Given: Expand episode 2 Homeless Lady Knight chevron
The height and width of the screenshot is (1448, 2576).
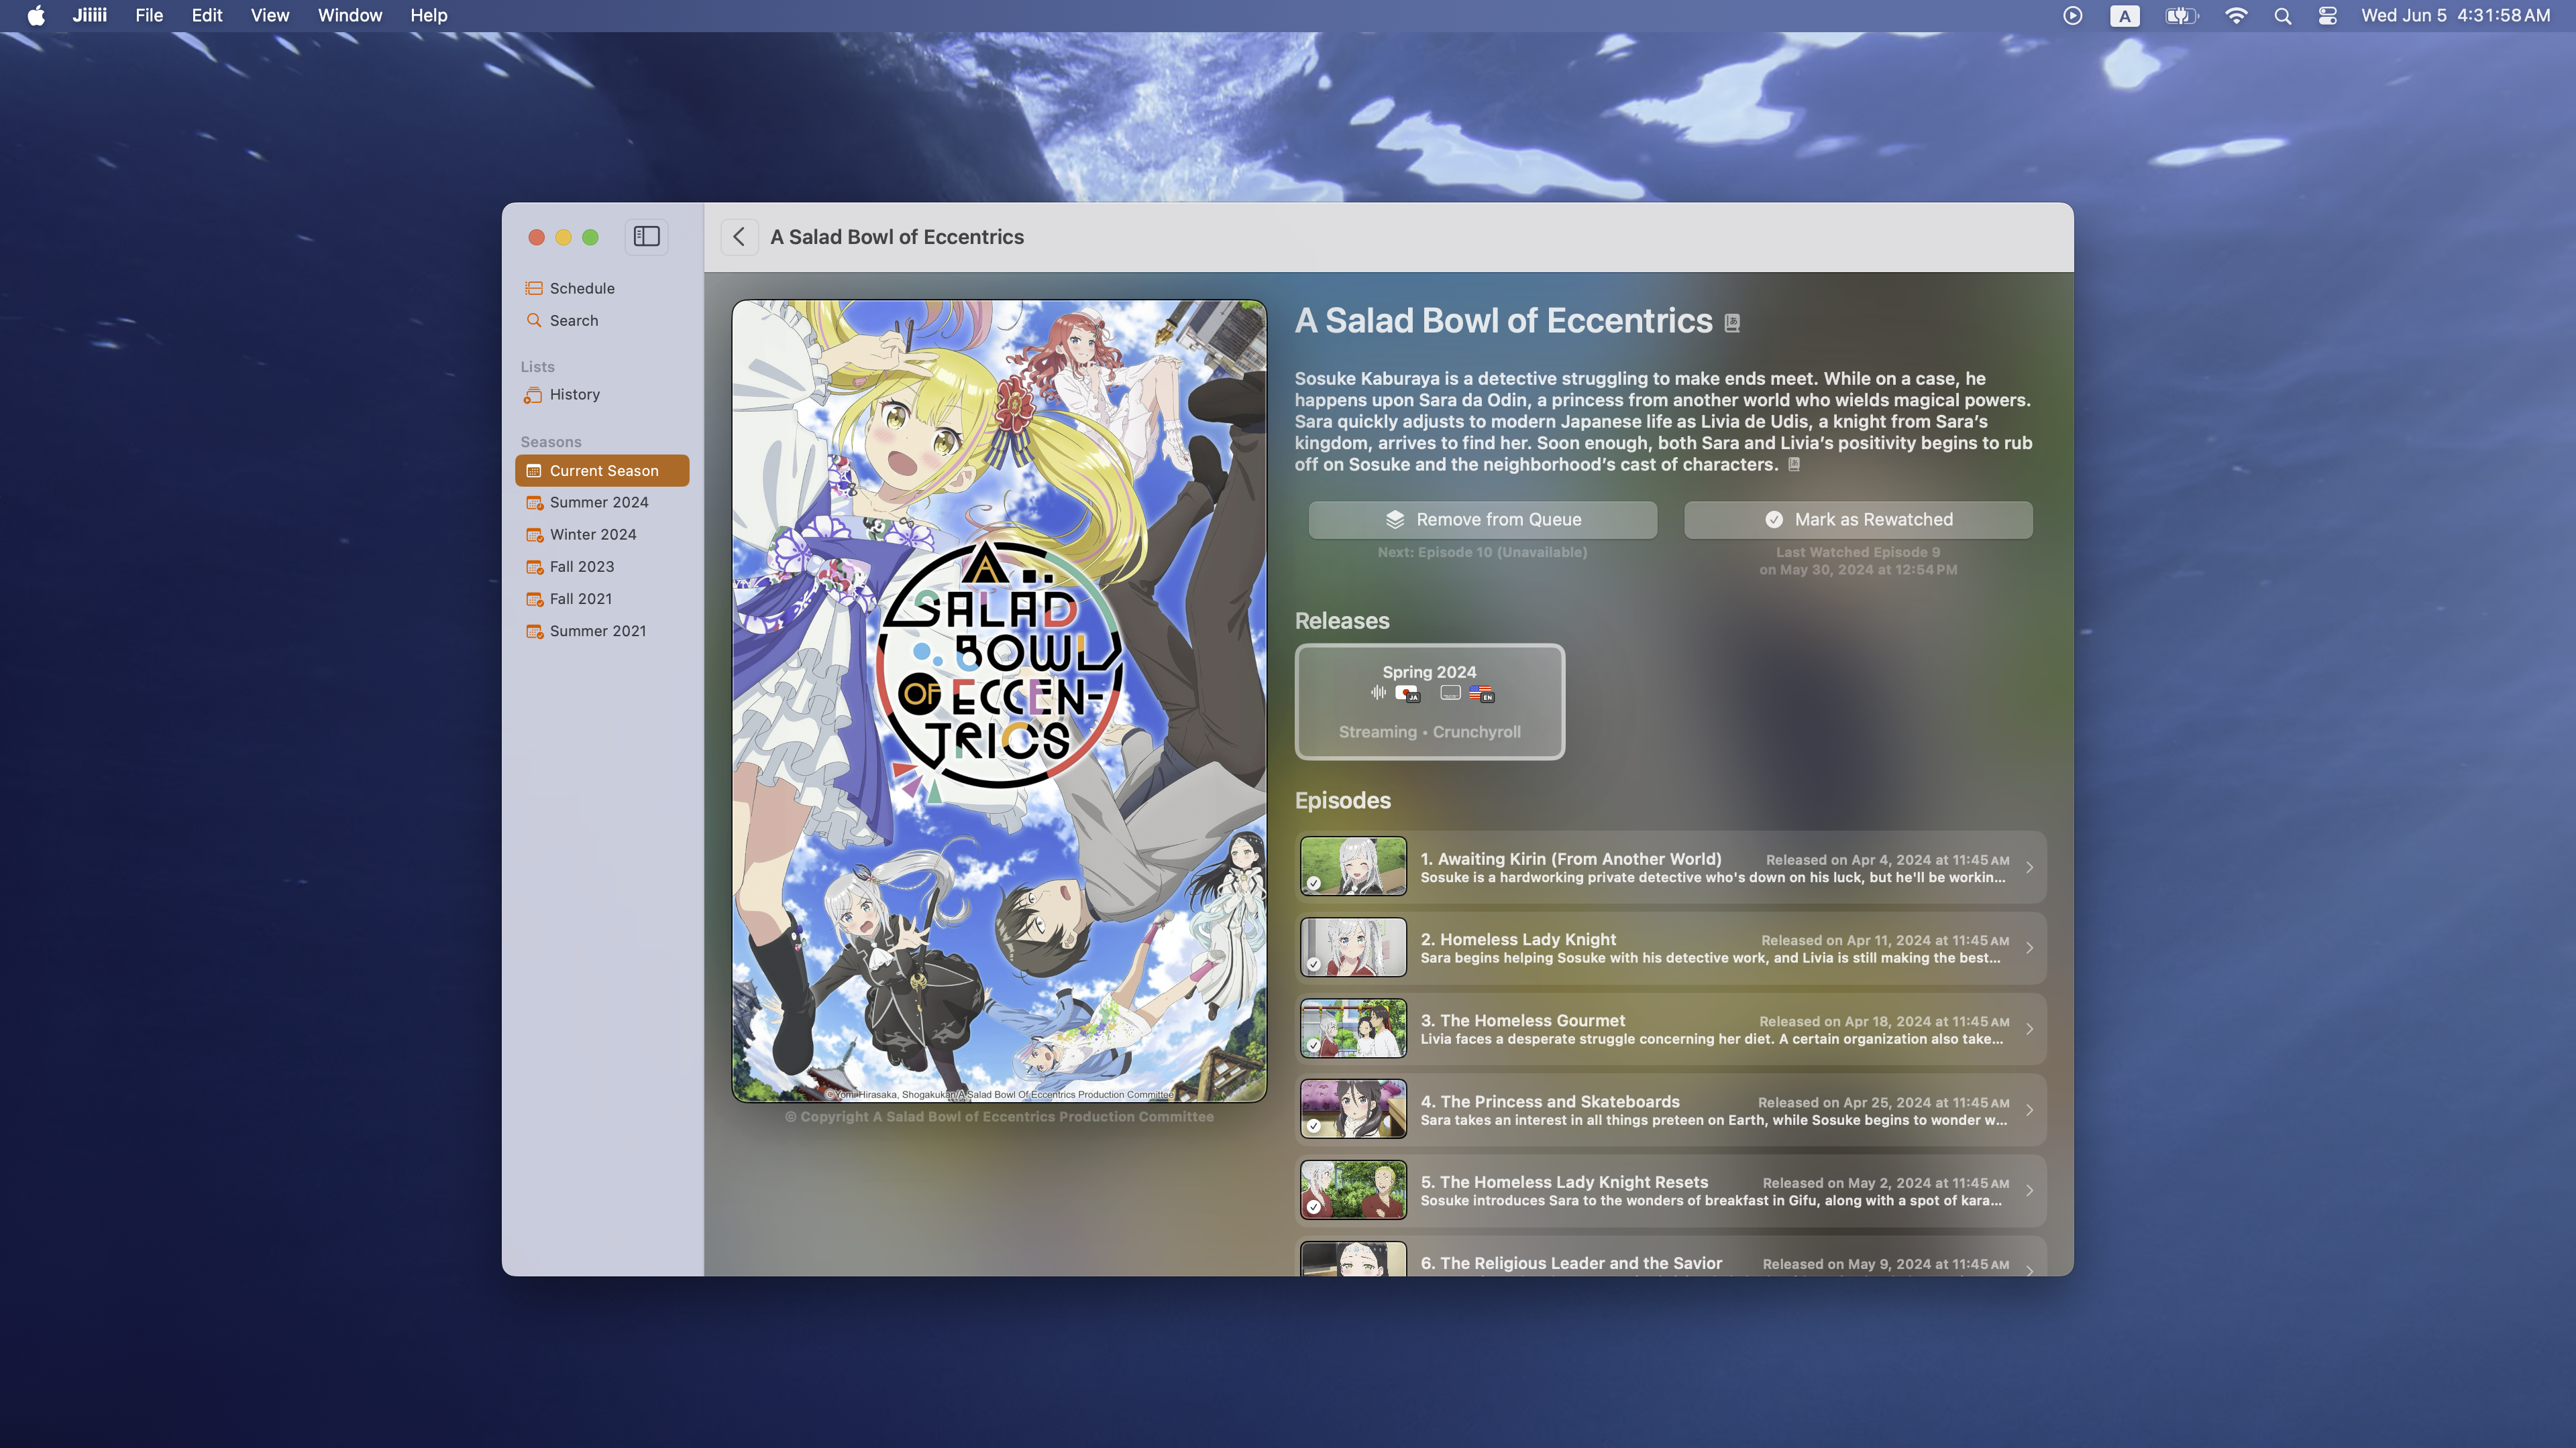Looking at the screenshot, I should click(x=2029, y=949).
